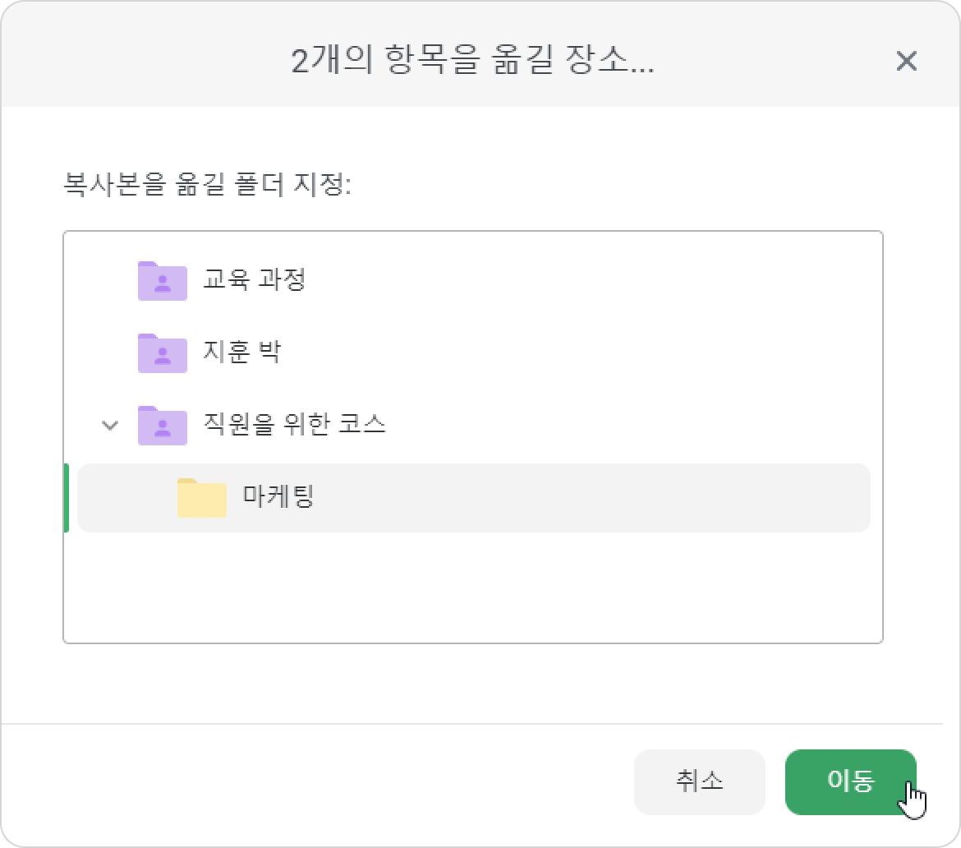
Task: Select the 마케팅 subfolder label
Action: pyautogui.click(x=278, y=496)
